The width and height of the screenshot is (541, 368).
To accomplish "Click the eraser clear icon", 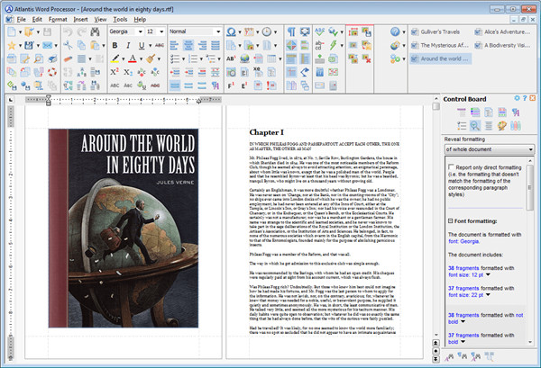I will 68,58.
